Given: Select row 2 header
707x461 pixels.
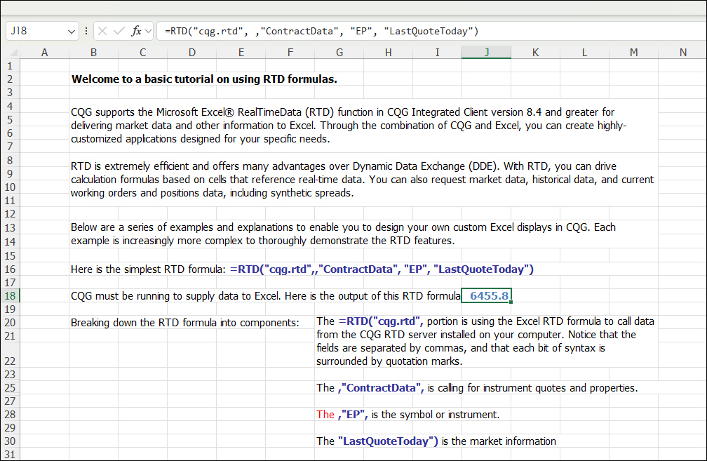Looking at the screenshot, I should 10,79.
